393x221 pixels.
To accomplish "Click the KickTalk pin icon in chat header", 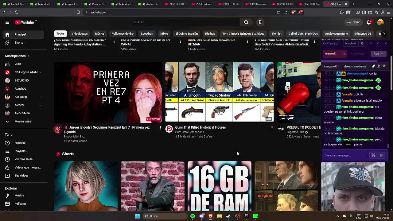I will tap(384, 66).
